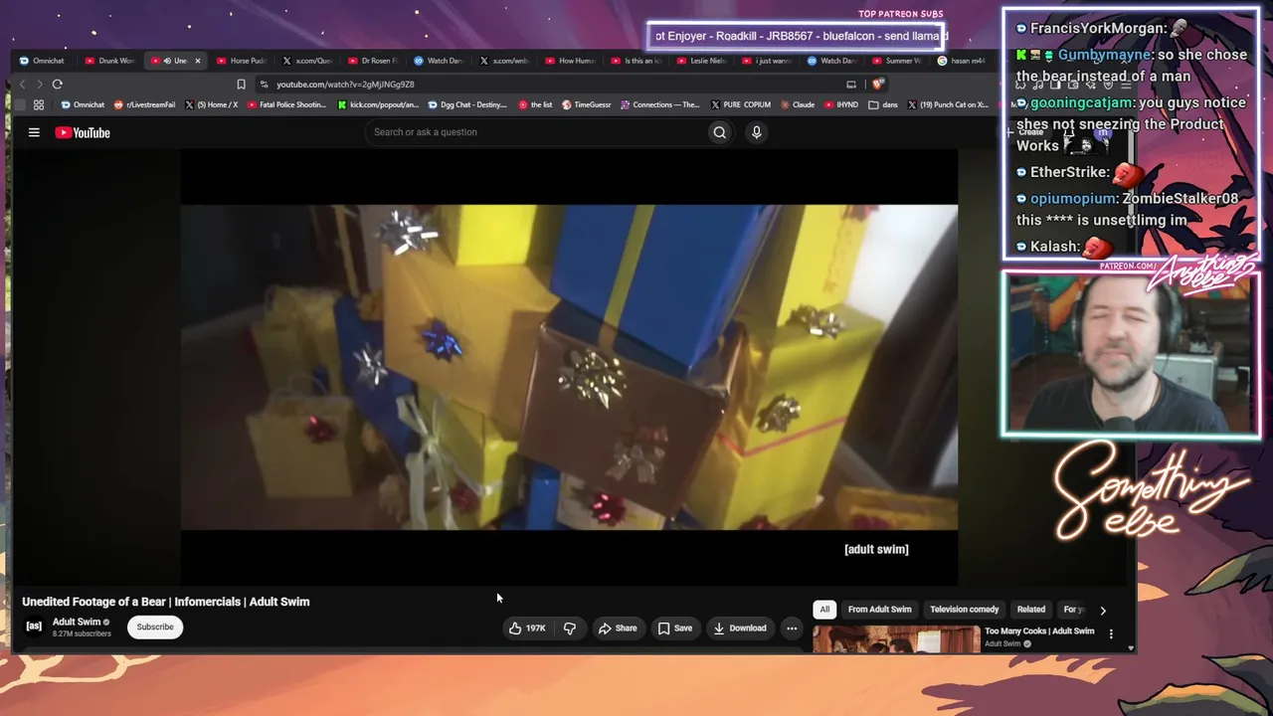
Task: Open the IHYND bookmark
Action: (x=840, y=104)
